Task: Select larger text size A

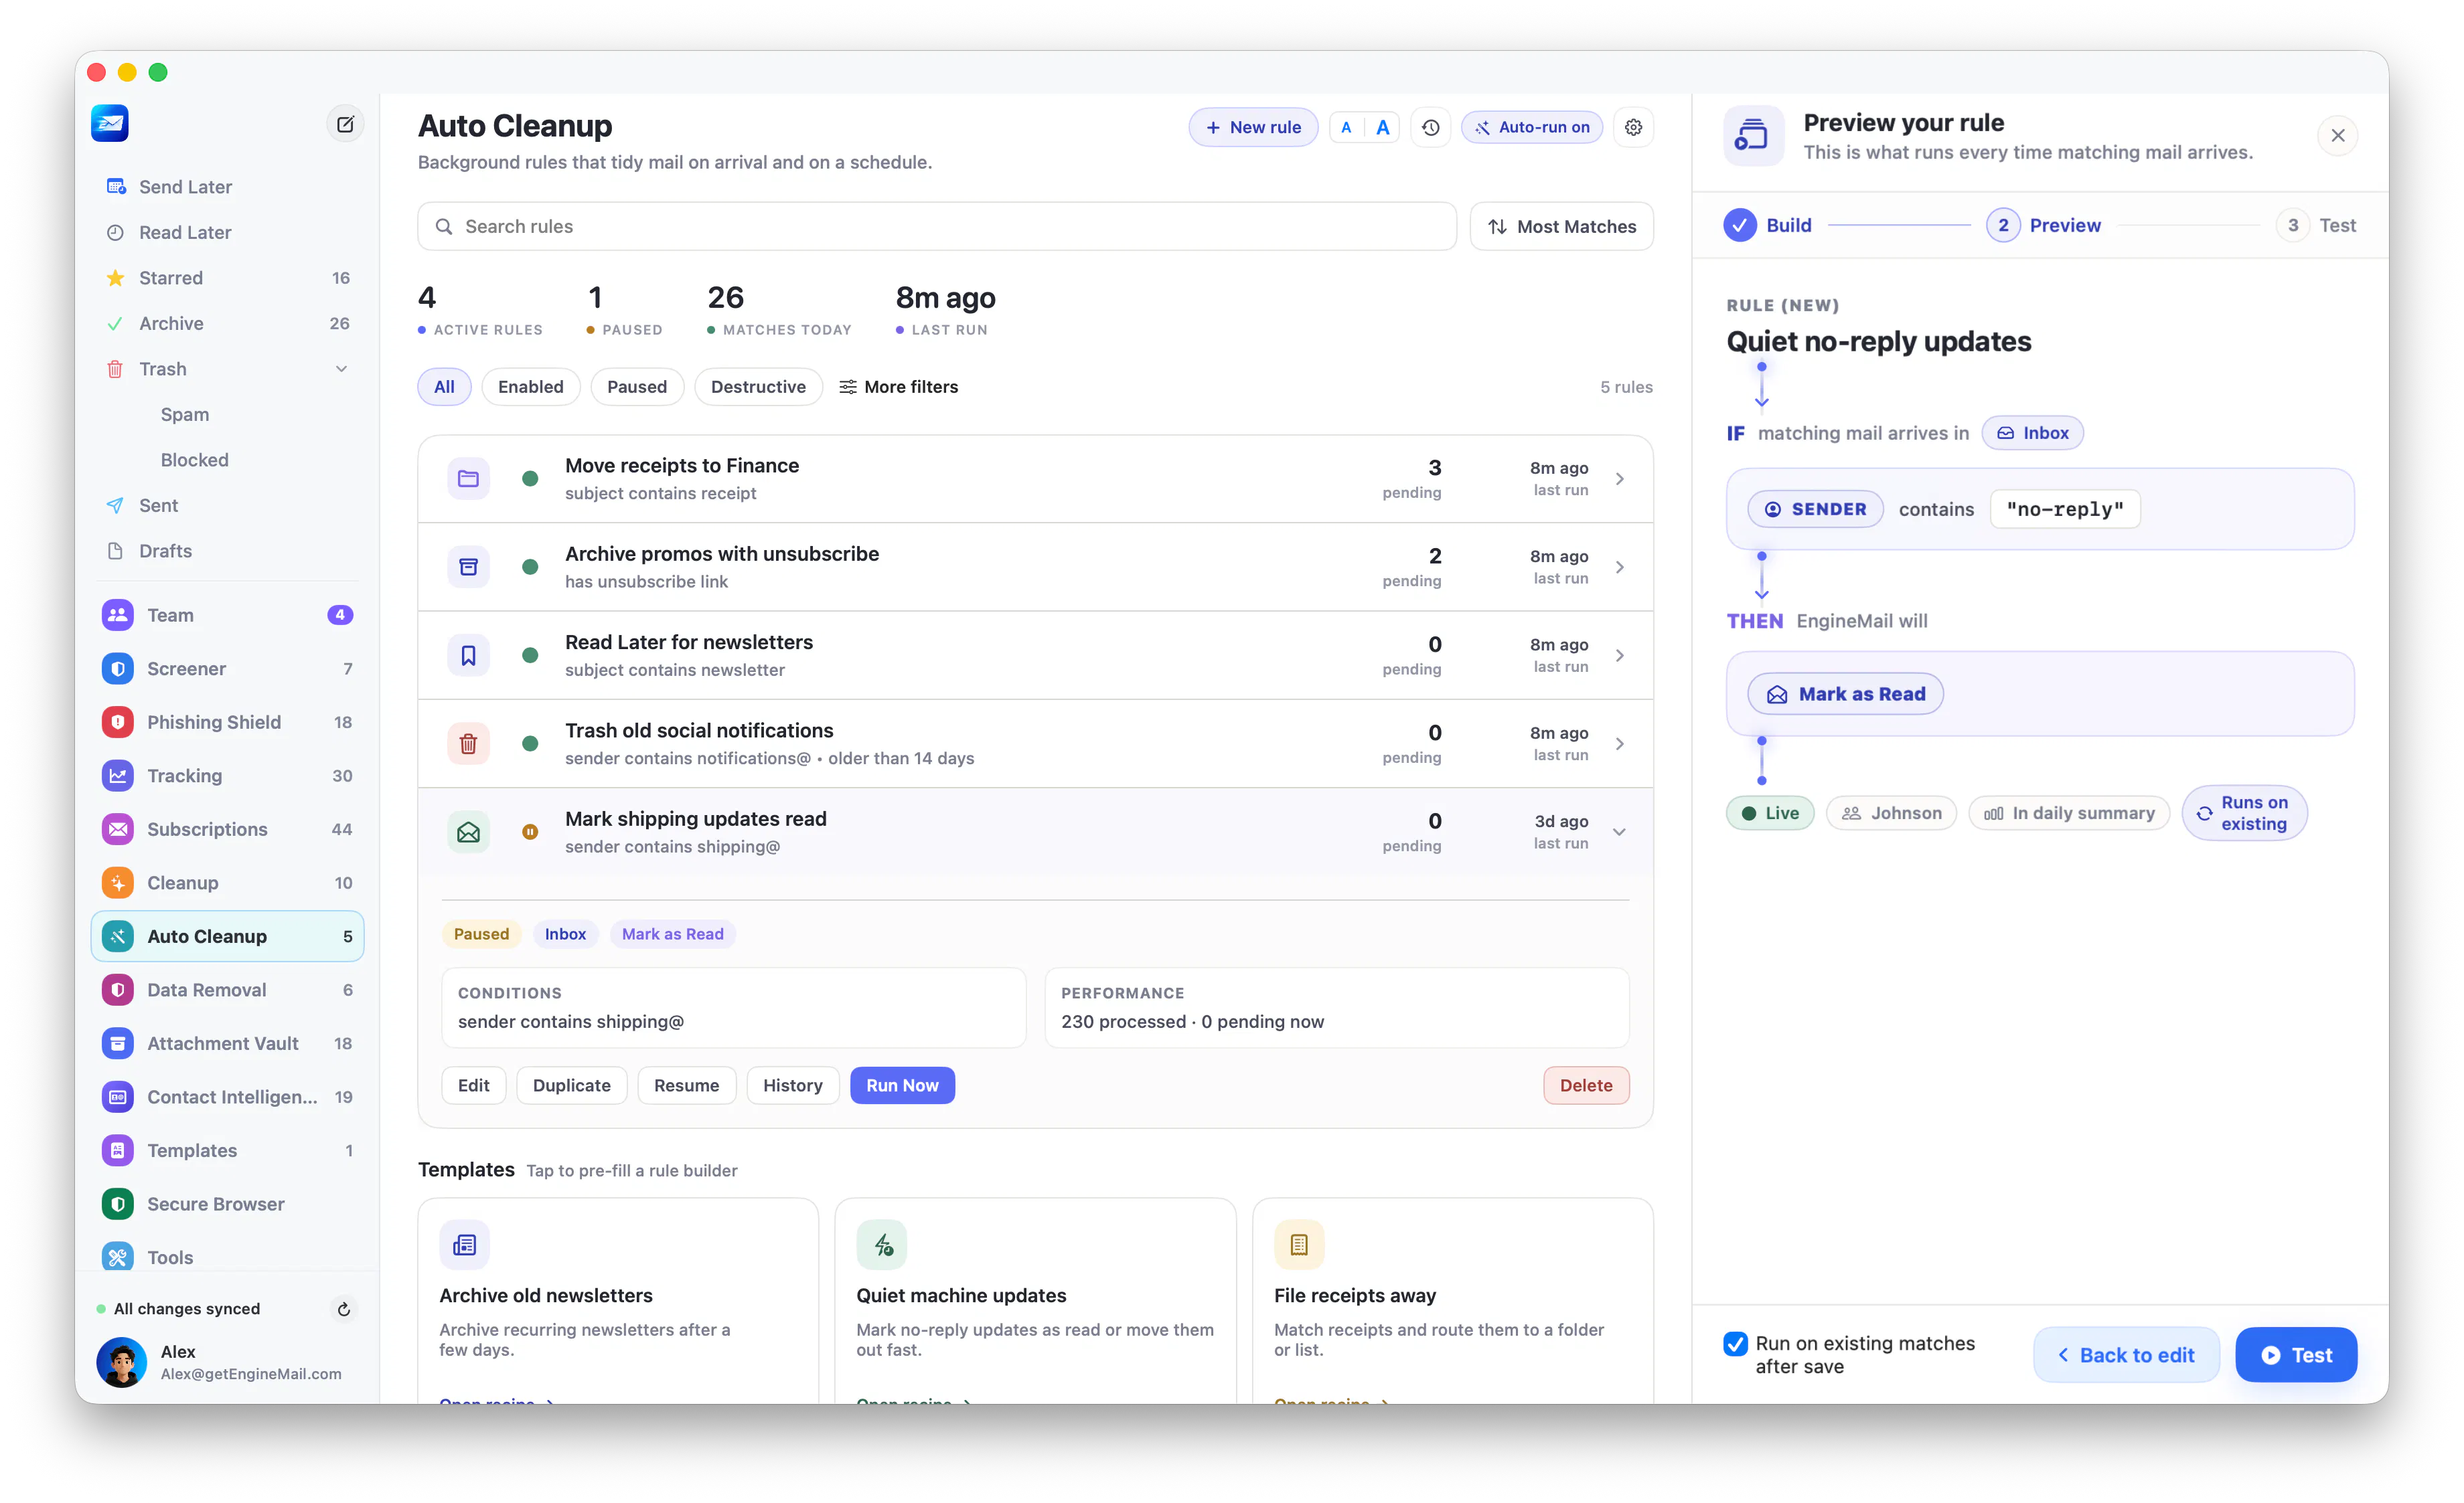Action: (x=1382, y=128)
